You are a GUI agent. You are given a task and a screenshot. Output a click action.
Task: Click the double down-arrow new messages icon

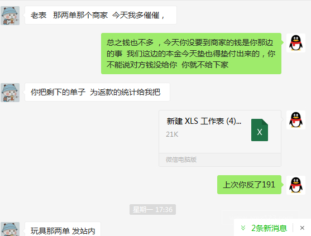coord(243,228)
